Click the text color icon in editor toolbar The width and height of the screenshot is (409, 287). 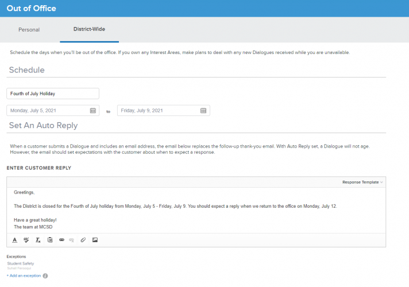tap(16, 240)
